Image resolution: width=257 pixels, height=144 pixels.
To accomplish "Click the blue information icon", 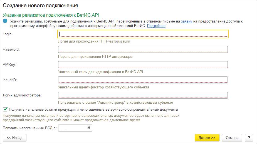I will pos(5,21).
